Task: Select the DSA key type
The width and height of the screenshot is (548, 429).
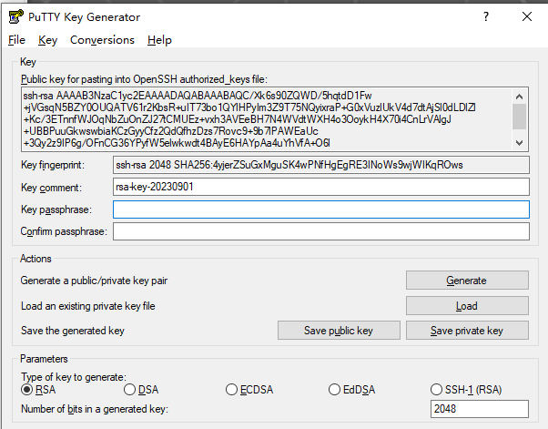Action: [x=141, y=390]
